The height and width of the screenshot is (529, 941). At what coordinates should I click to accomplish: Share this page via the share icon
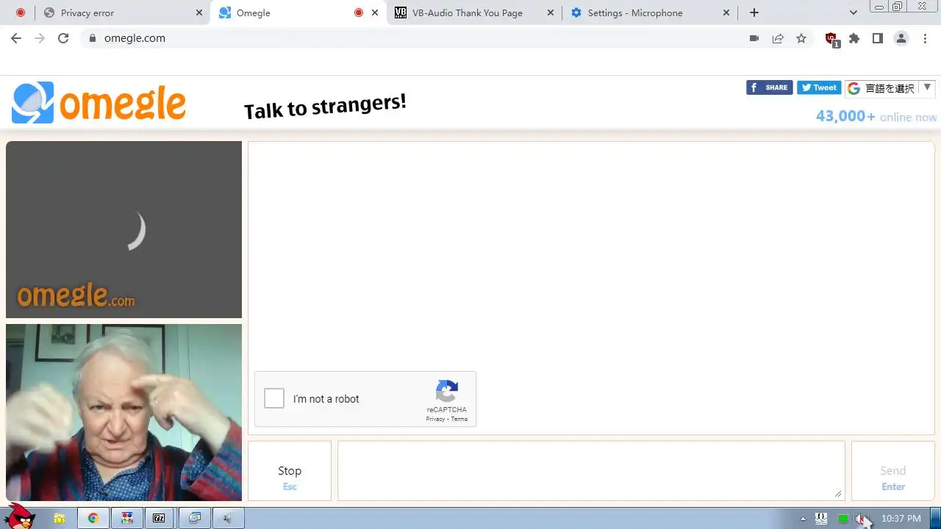778,38
